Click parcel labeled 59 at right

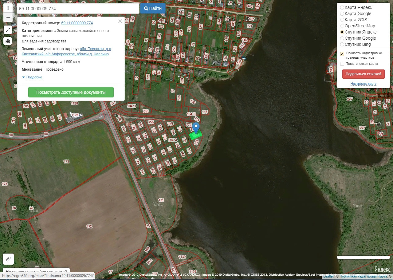coord(381,134)
